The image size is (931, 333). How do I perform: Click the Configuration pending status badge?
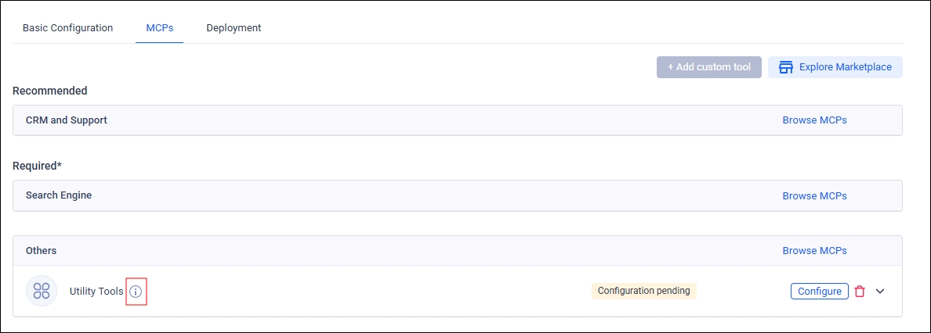[643, 291]
